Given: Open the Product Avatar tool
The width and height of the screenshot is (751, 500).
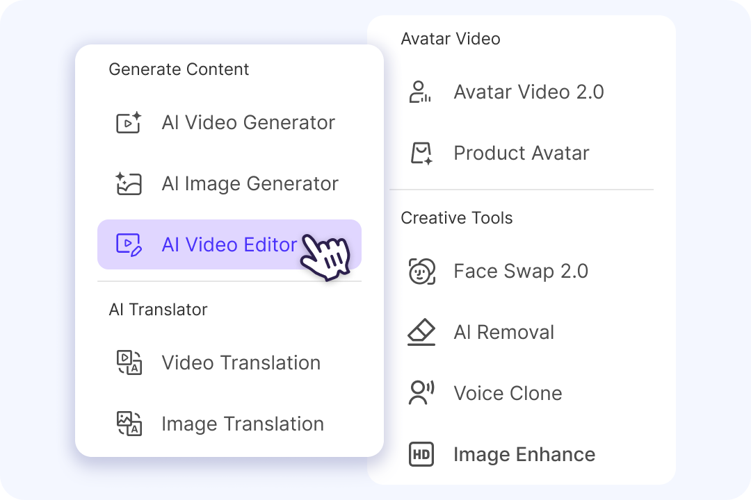Looking at the screenshot, I should click(x=521, y=153).
